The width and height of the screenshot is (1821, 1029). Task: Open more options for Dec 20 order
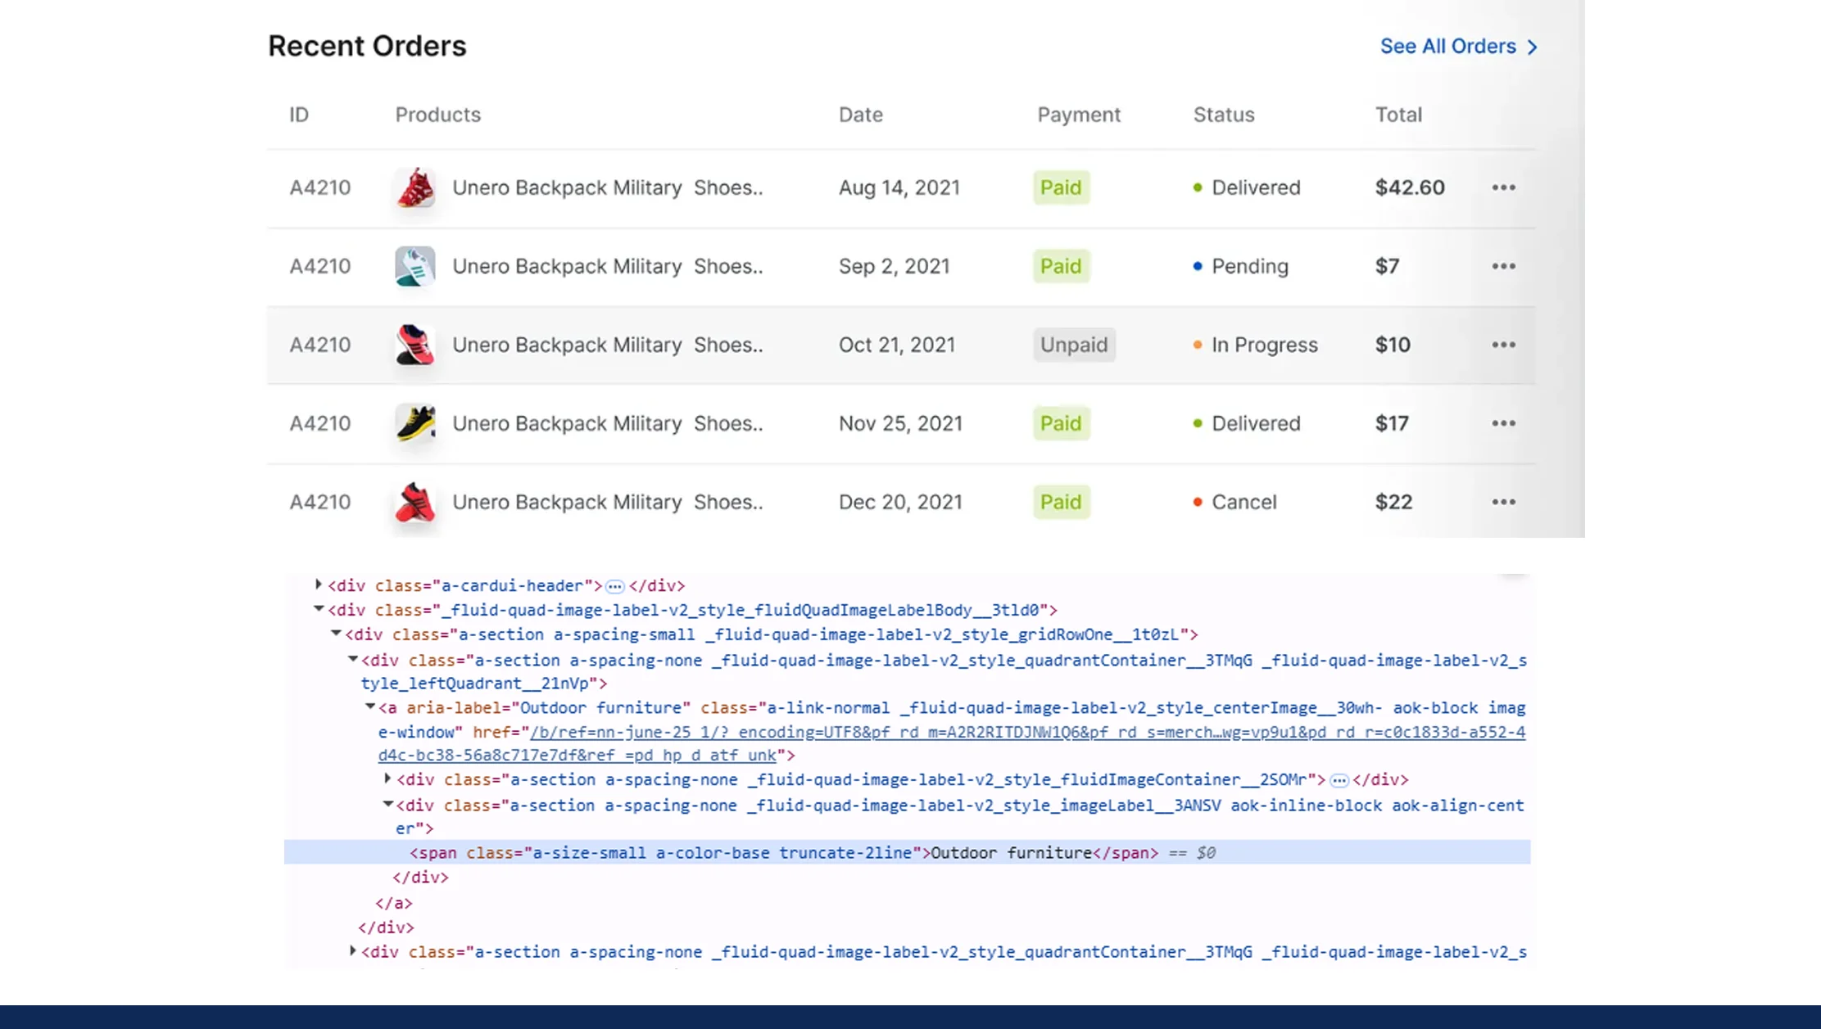pyautogui.click(x=1503, y=502)
